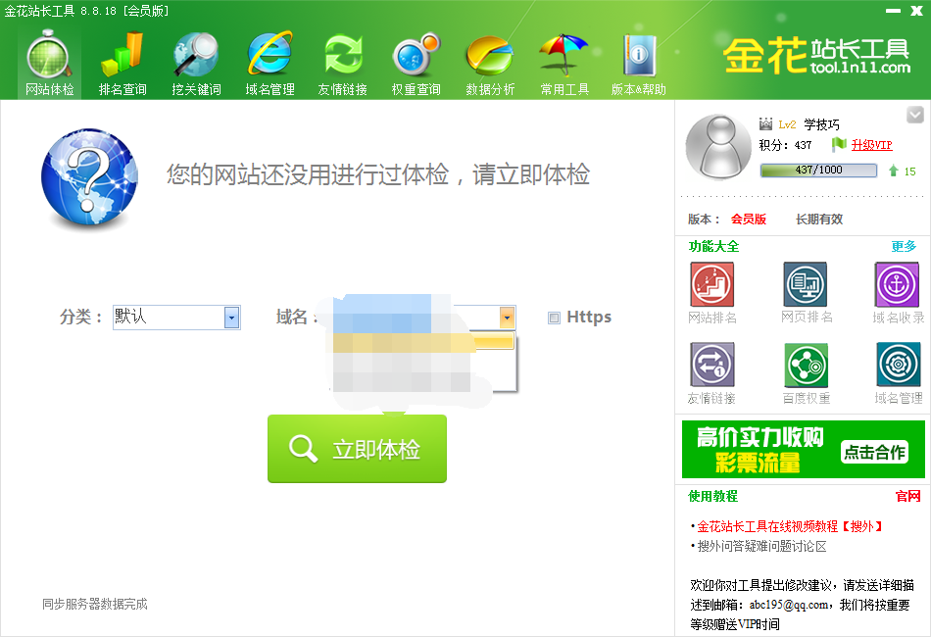Image resolution: width=931 pixels, height=637 pixels.
Task: Click the gray user avatar
Action: point(718,147)
